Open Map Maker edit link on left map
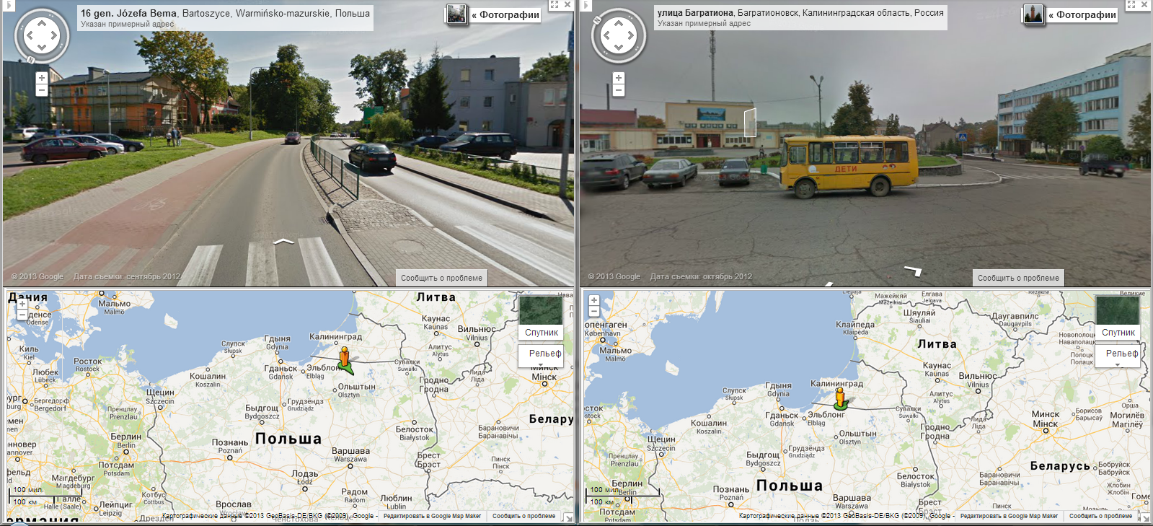 [432, 516]
